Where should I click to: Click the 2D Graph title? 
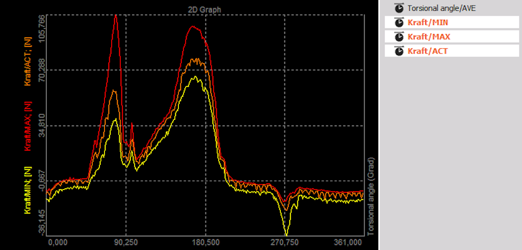point(205,10)
